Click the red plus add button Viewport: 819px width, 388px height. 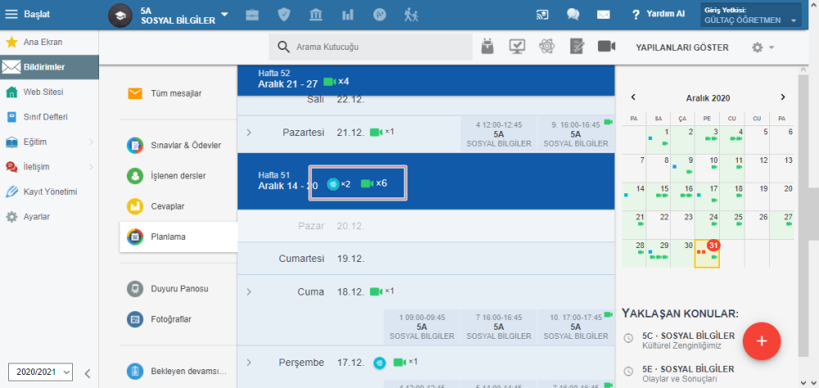762,341
